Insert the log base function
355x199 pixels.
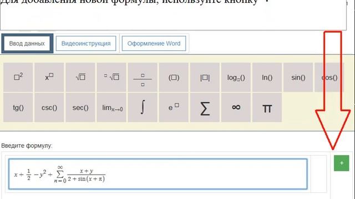click(236, 77)
